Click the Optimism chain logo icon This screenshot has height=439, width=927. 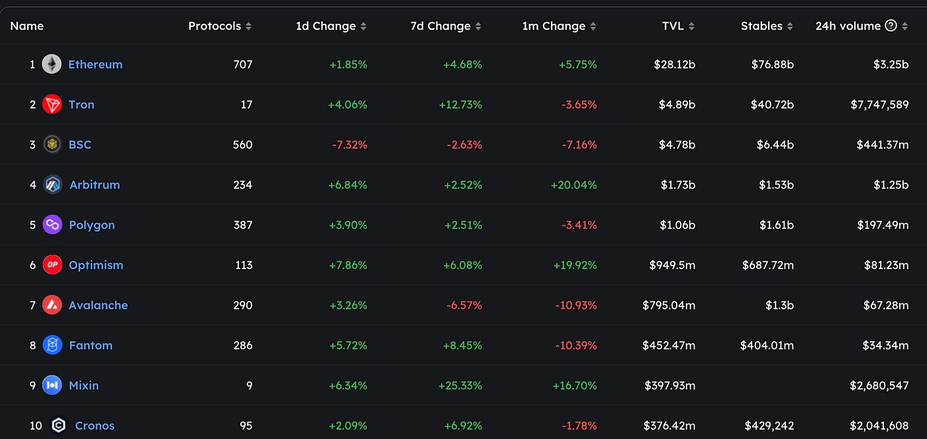[x=52, y=264]
